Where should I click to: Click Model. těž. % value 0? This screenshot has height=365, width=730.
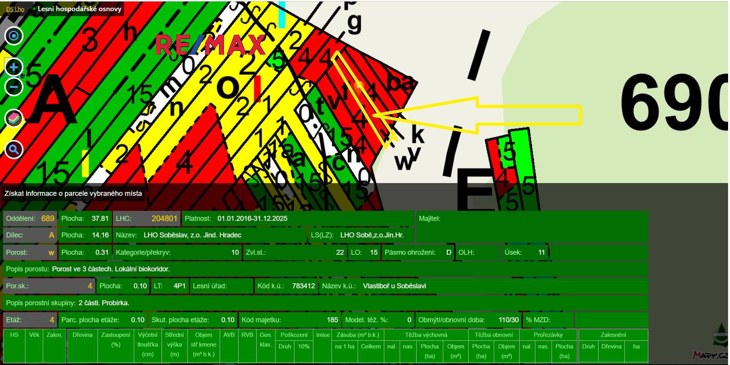[409, 320]
